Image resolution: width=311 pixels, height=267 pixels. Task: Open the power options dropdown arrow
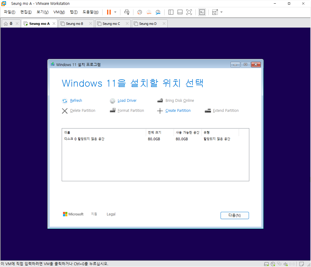point(115,12)
